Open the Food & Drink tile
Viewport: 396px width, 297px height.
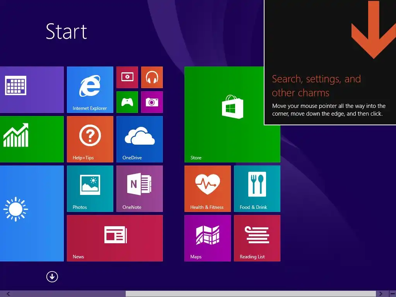tap(257, 189)
